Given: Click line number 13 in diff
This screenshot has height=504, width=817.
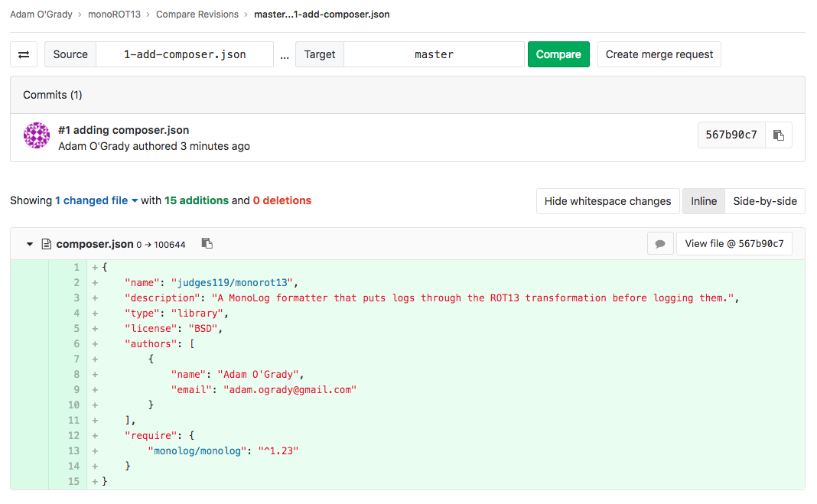Looking at the screenshot, I should (x=73, y=451).
